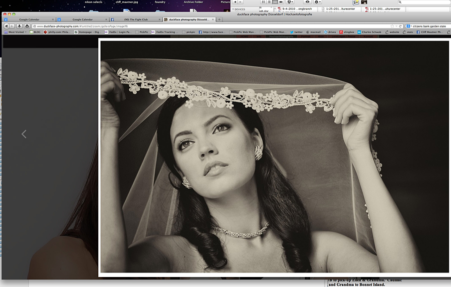Click the Finder toolbar photo app icon
Screen dimensions: 451x287
coord(356,2)
